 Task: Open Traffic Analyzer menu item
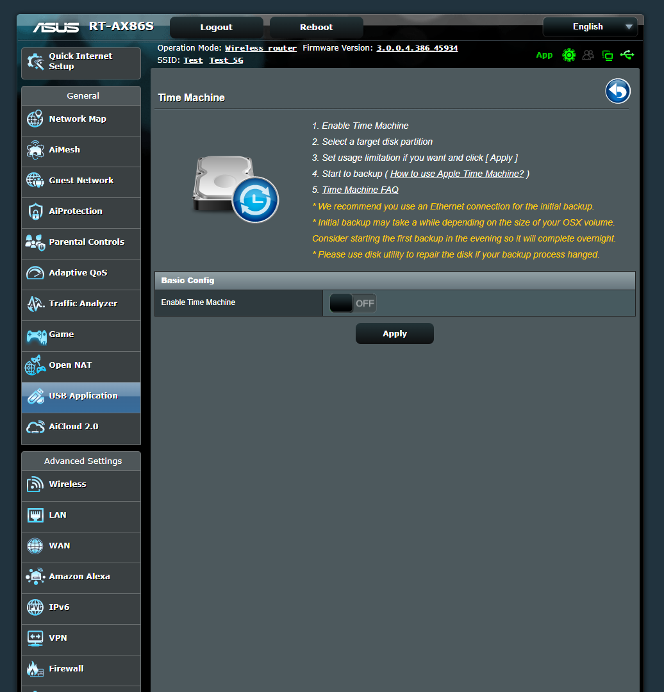81,306
